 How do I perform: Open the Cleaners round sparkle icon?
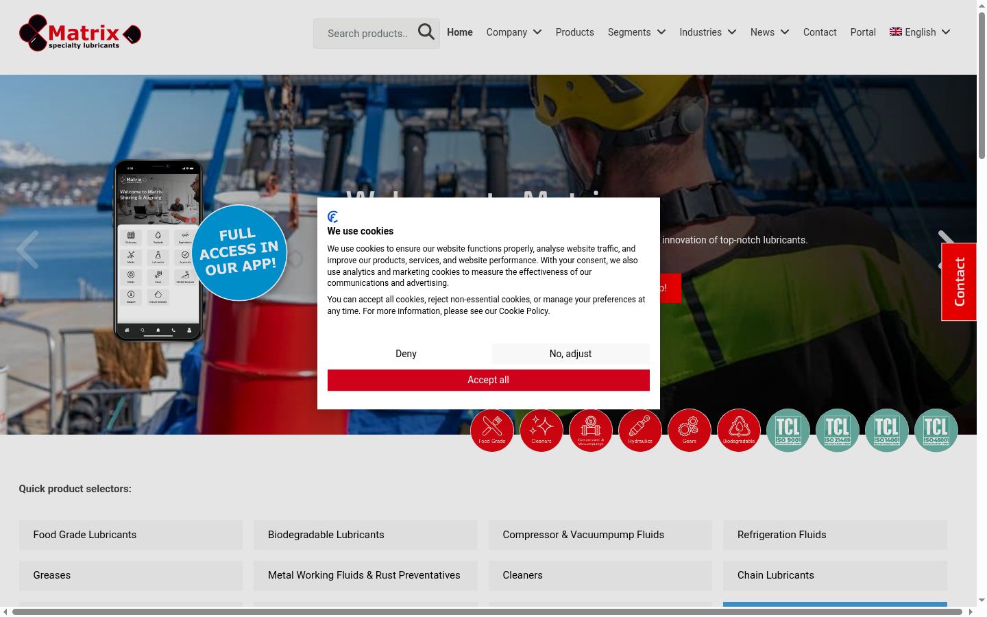coord(541,431)
